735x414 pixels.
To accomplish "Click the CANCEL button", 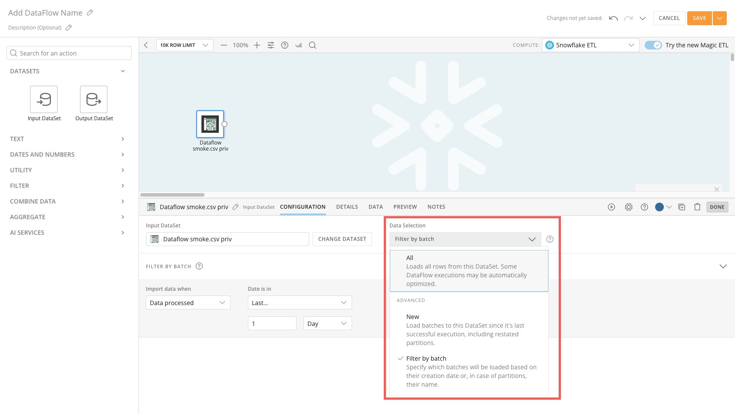I will pyautogui.click(x=669, y=18).
